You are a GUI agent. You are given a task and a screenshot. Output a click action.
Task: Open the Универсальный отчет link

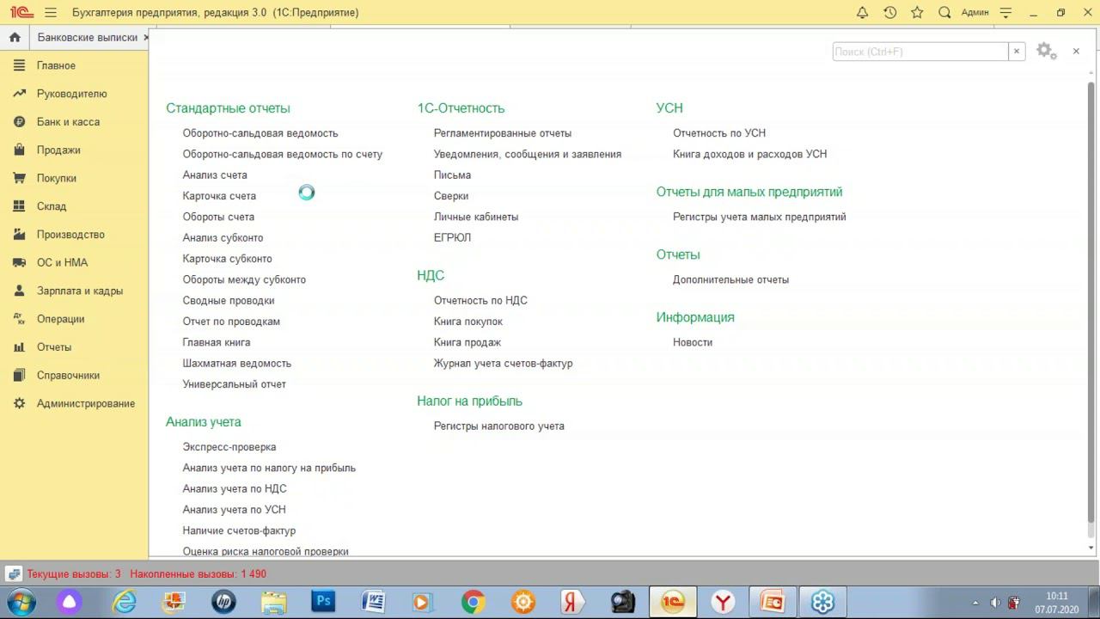[x=235, y=384]
